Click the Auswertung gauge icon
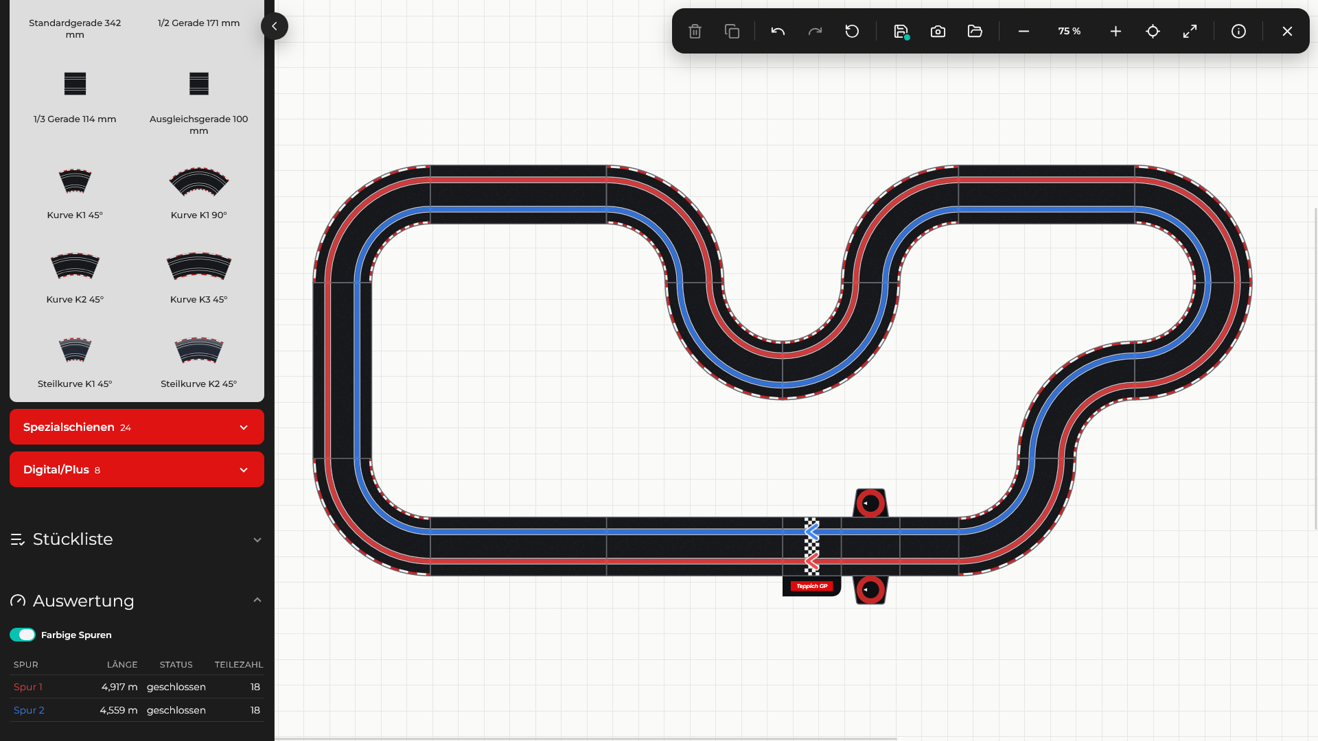 [18, 601]
